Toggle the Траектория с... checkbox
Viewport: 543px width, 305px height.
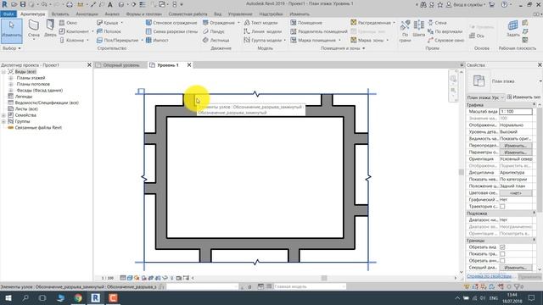502,207
